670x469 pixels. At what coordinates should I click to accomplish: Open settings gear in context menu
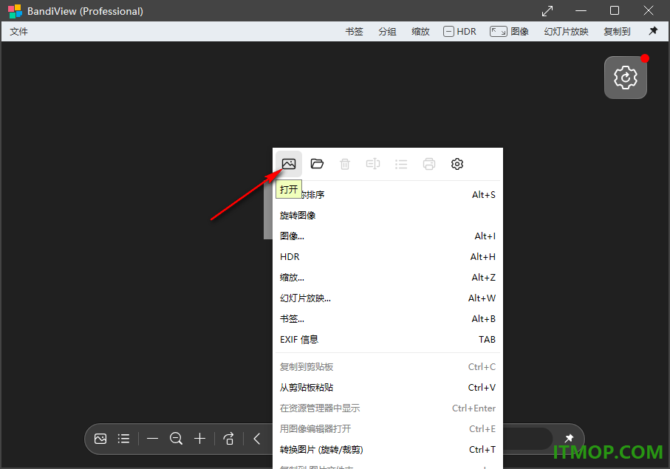click(x=457, y=164)
